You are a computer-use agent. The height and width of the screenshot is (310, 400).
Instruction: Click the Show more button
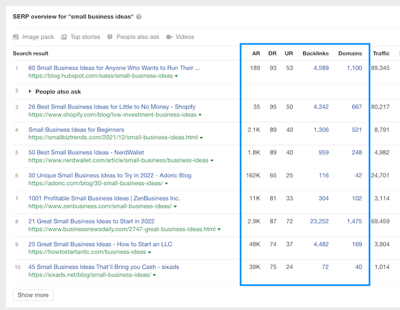33,295
